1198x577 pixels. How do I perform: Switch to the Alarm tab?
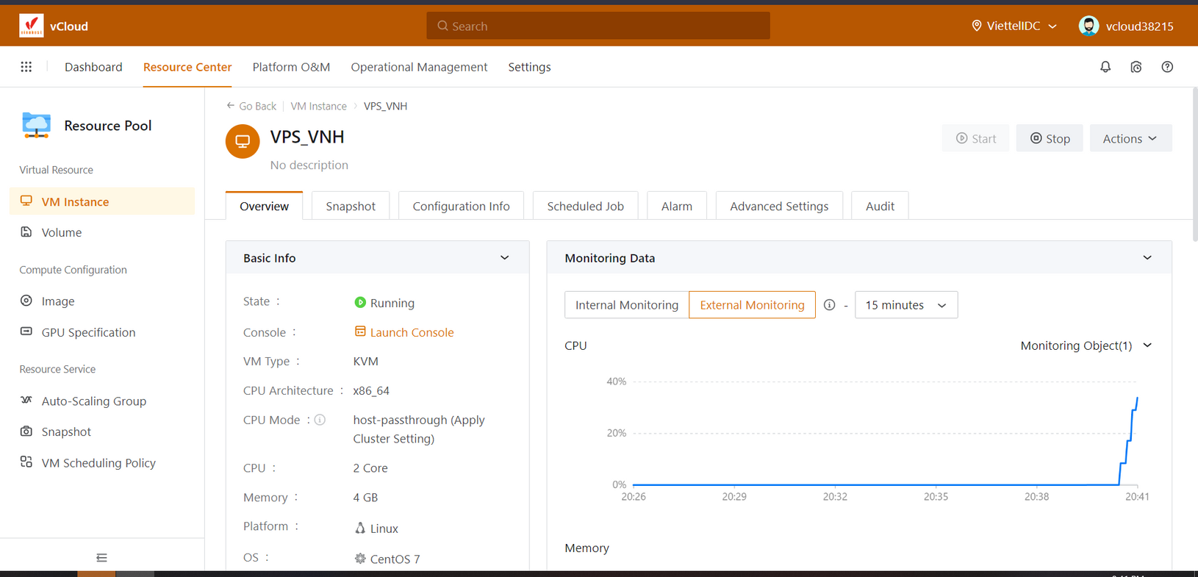coord(676,206)
